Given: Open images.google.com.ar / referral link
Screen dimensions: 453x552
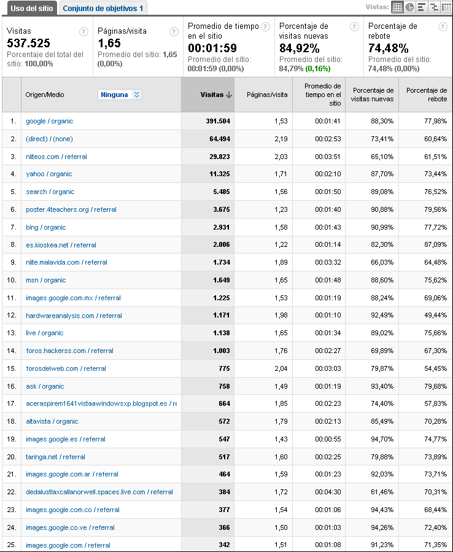Looking at the screenshot, I should (x=72, y=474).
